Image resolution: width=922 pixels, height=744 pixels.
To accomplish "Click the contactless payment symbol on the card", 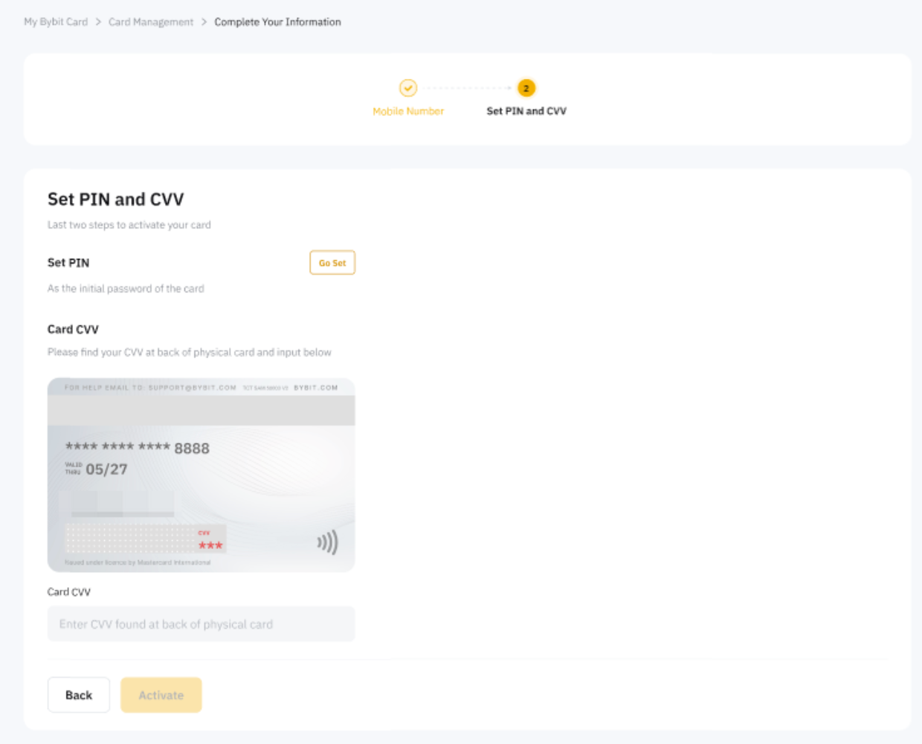I will 327,542.
